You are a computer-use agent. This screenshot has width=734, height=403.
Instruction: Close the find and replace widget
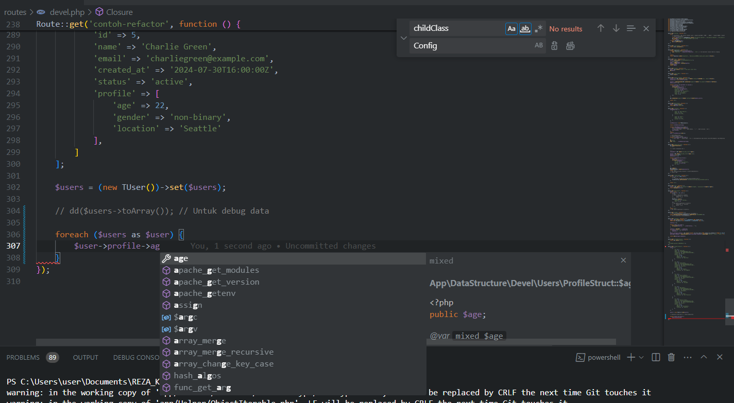(646, 29)
